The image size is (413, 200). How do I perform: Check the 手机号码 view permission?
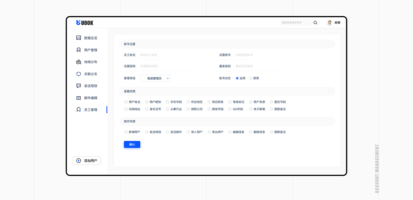pyautogui.click(x=167, y=102)
